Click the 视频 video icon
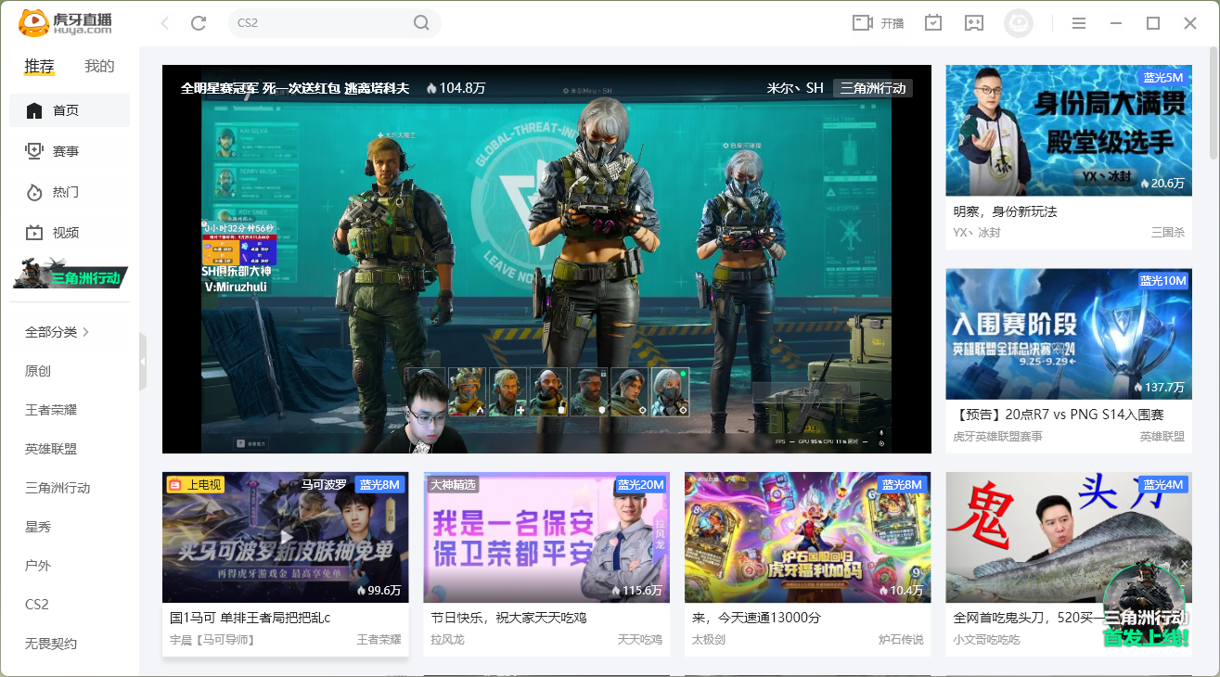This screenshot has width=1220, height=677. (x=34, y=233)
